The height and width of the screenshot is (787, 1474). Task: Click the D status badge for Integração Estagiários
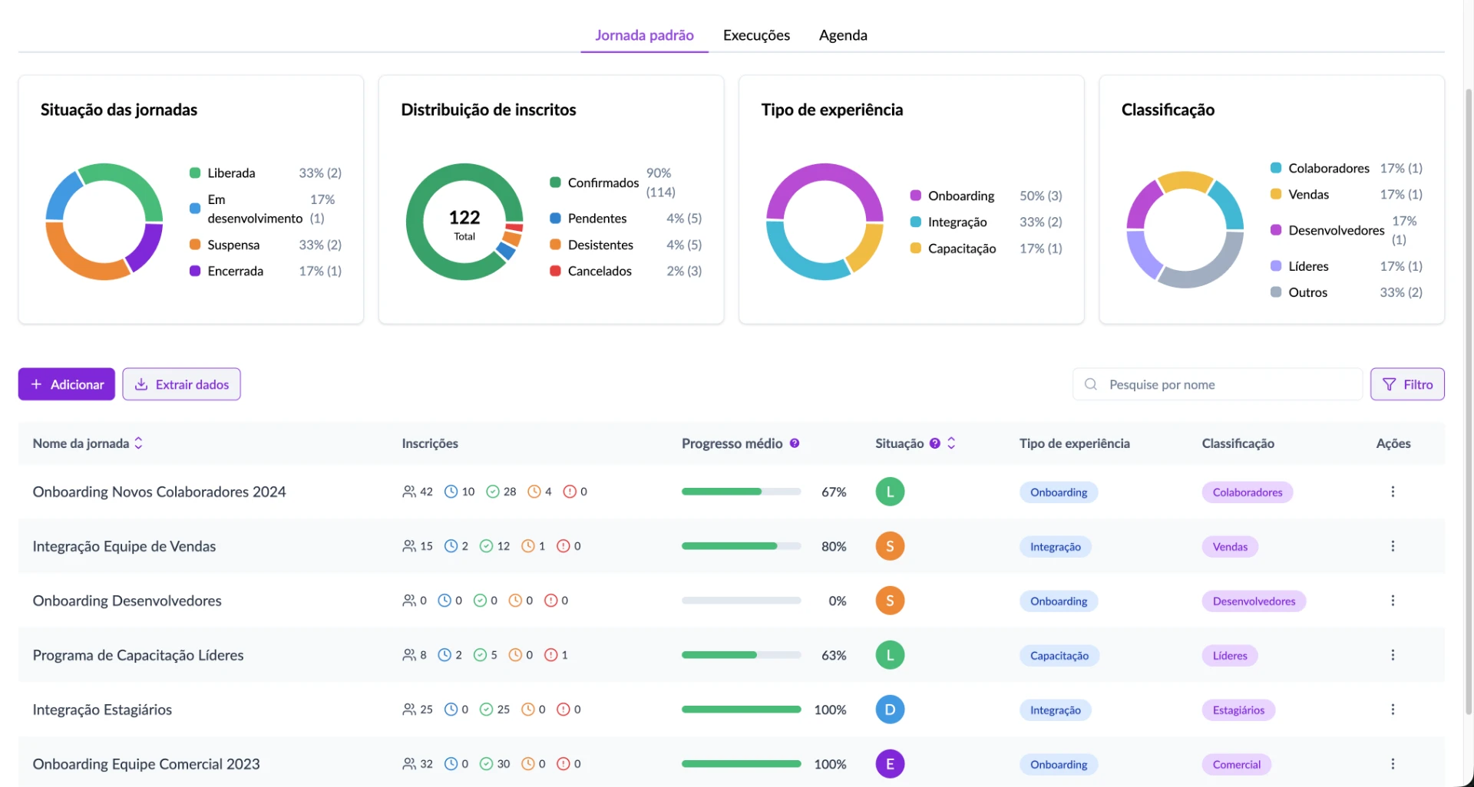point(890,710)
